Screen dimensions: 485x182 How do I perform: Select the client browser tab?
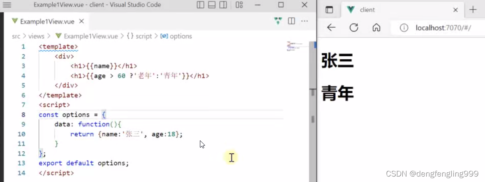click(x=402, y=10)
